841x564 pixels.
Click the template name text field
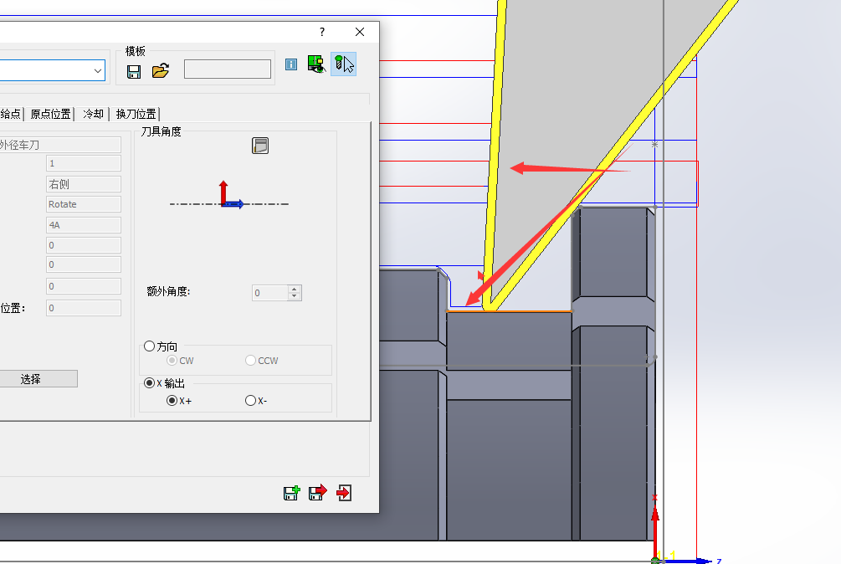(x=228, y=69)
